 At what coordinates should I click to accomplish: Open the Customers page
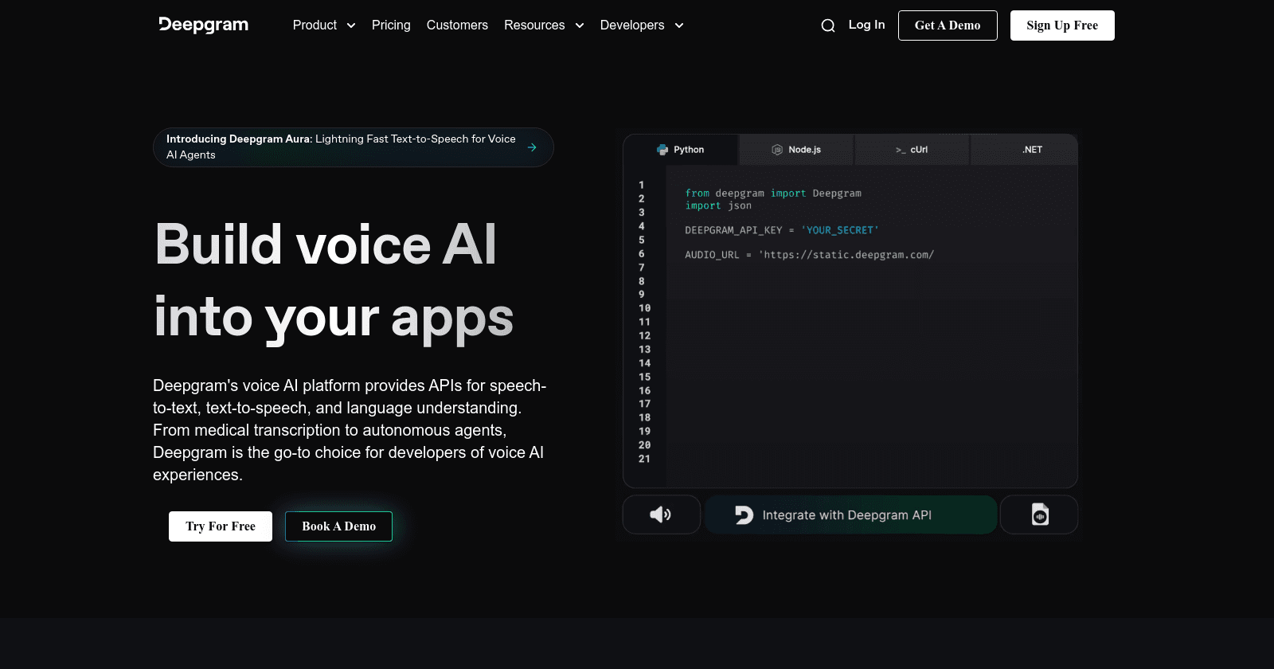click(x=457, y=25)
